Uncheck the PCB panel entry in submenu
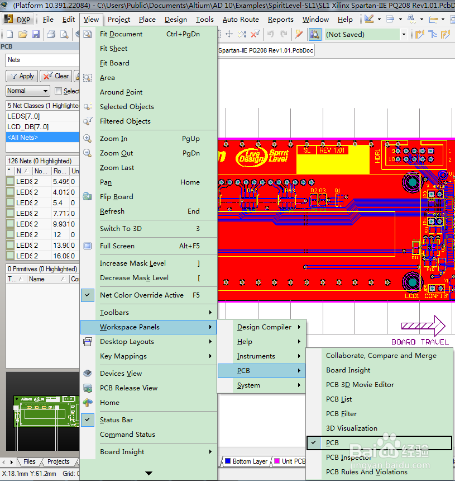The width and height of the screenshot is (455, 481). click(x=380, y=442)
